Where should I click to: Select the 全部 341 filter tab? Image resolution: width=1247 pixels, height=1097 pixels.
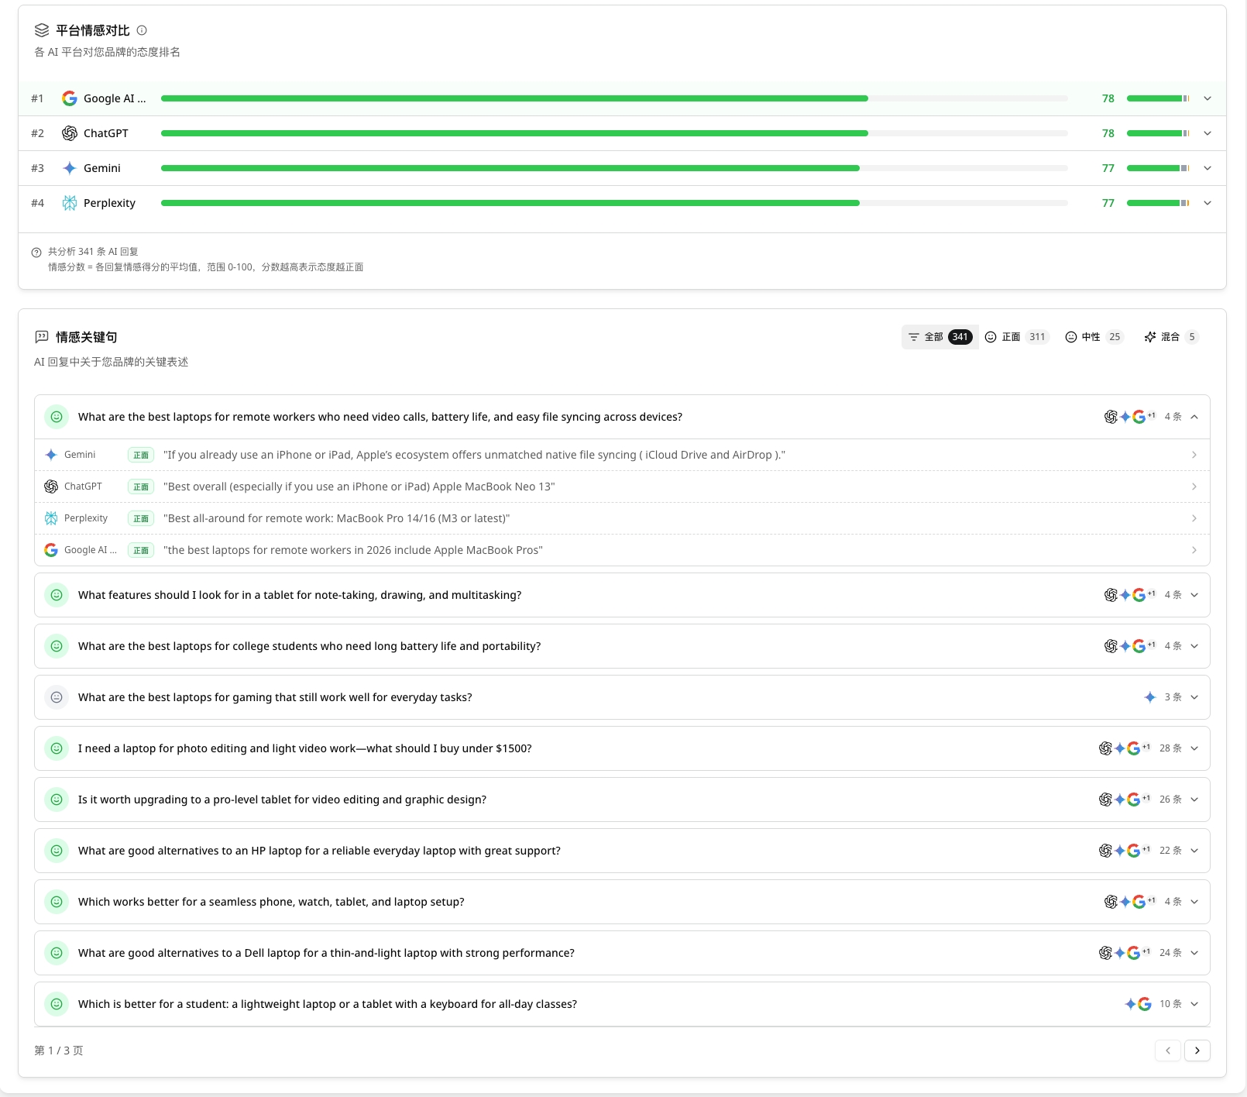(x=940, y=337)
